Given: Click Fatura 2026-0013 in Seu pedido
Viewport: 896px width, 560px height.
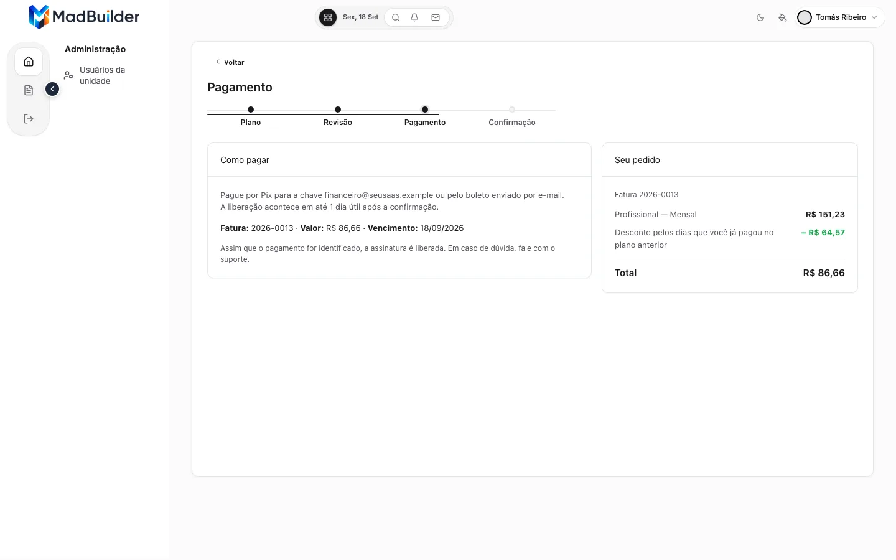Looking at the screenshot, I should (646, 195).
